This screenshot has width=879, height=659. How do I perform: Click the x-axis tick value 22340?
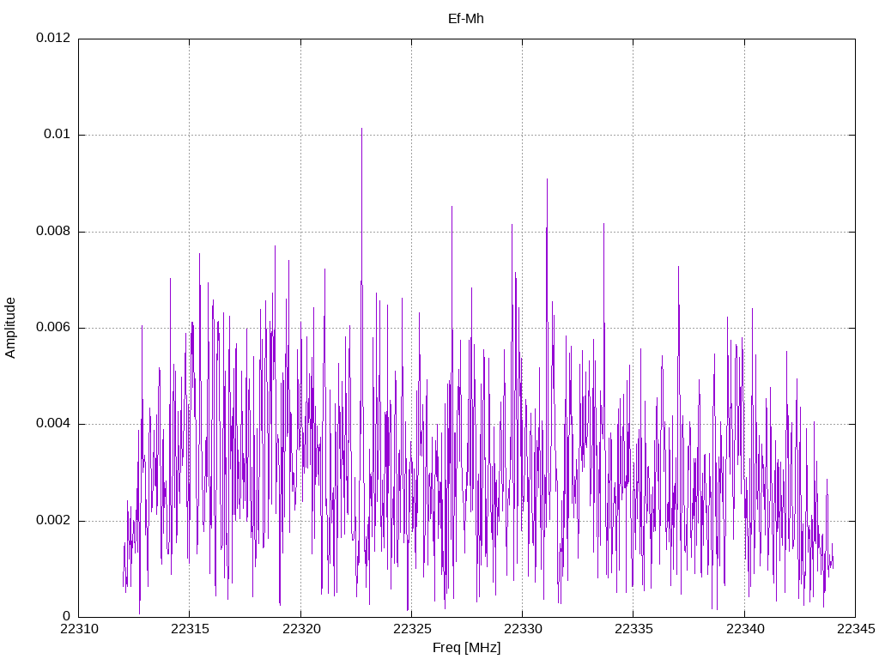745,629
